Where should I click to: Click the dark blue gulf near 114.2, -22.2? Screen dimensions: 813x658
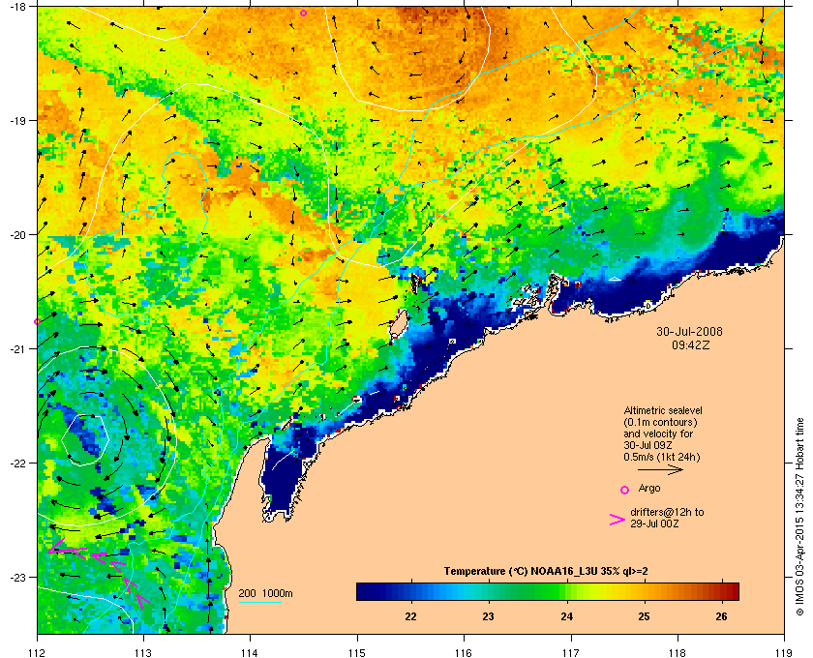(281, 482)
